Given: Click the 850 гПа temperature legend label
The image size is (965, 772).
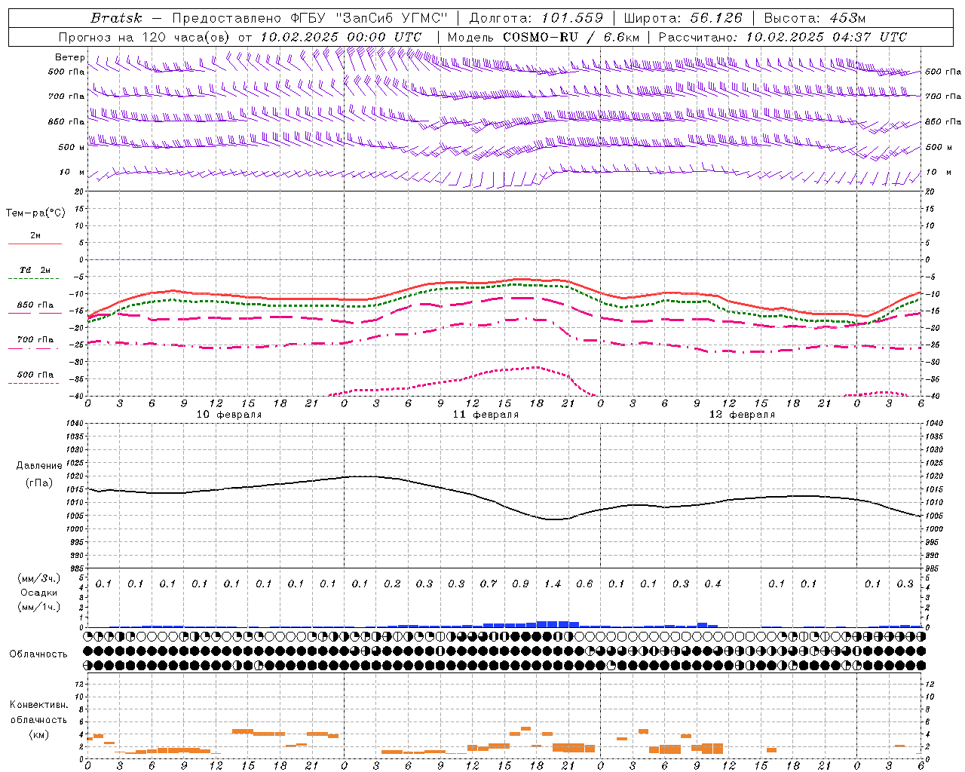Looking at the screenshot, I should pyautogui.click(x=35, y=305).
